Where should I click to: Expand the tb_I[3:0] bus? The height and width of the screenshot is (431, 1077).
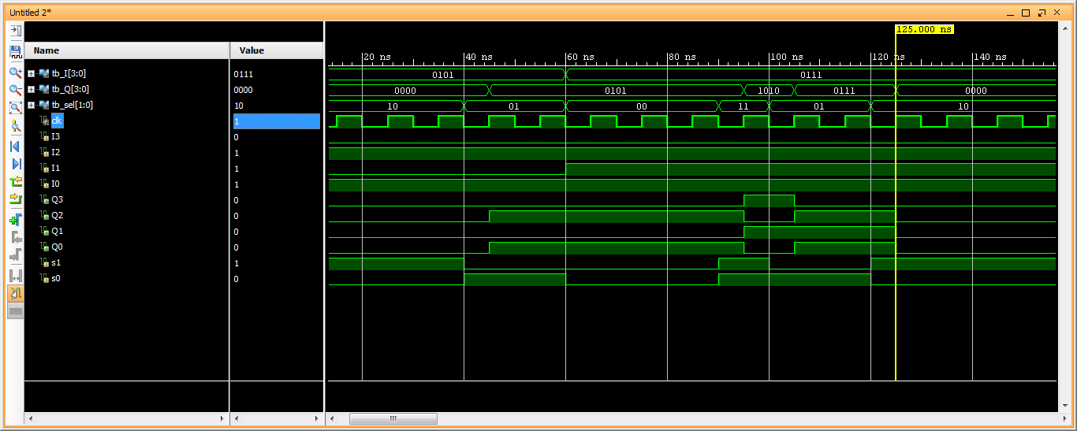pos(32,73)
